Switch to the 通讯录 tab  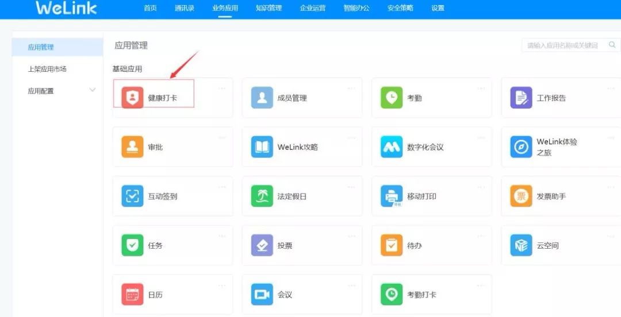pos(185,8)
